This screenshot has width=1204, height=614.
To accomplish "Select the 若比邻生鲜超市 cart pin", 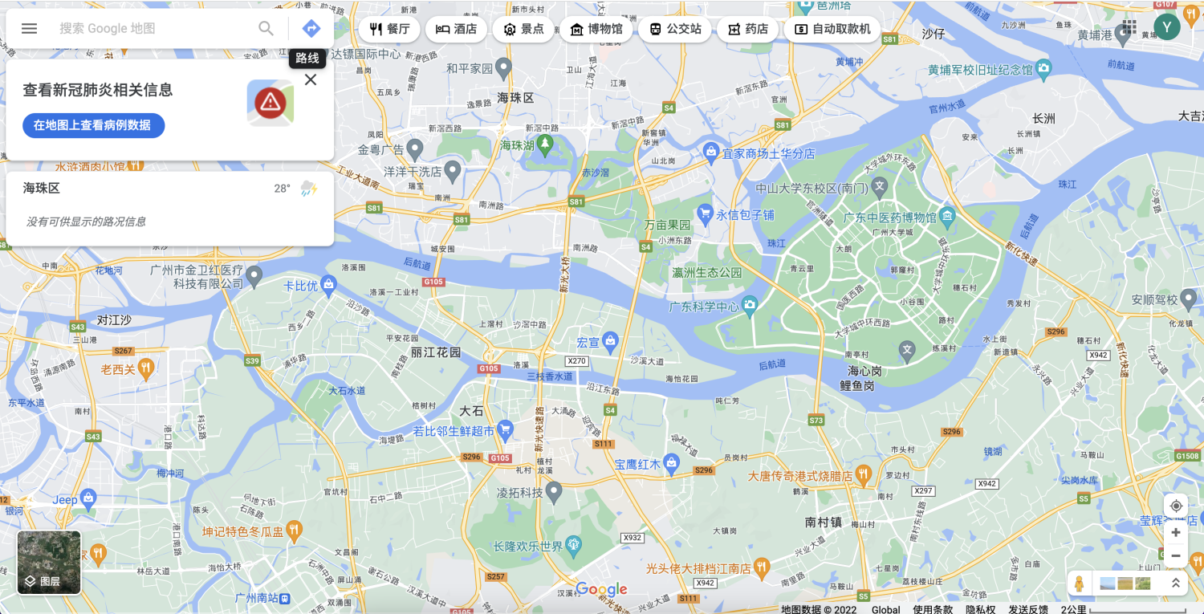I will pyautogui.click(x=505, y=429).
